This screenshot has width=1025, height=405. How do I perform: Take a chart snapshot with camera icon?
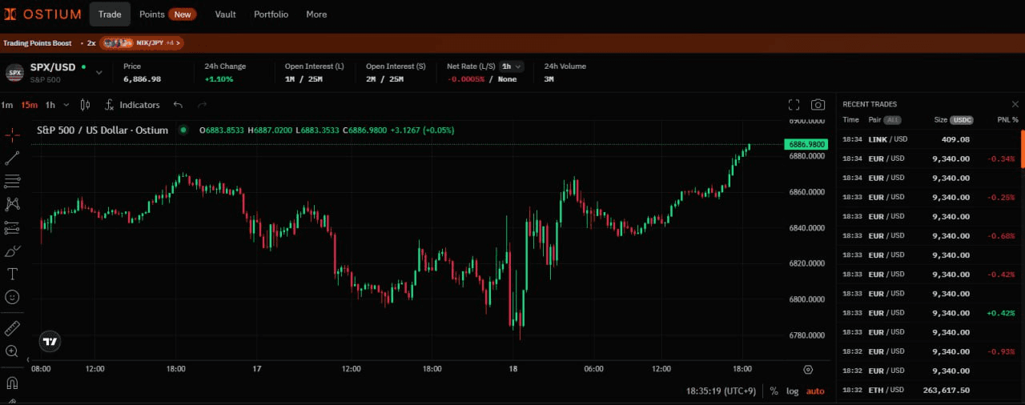[818, 105]
